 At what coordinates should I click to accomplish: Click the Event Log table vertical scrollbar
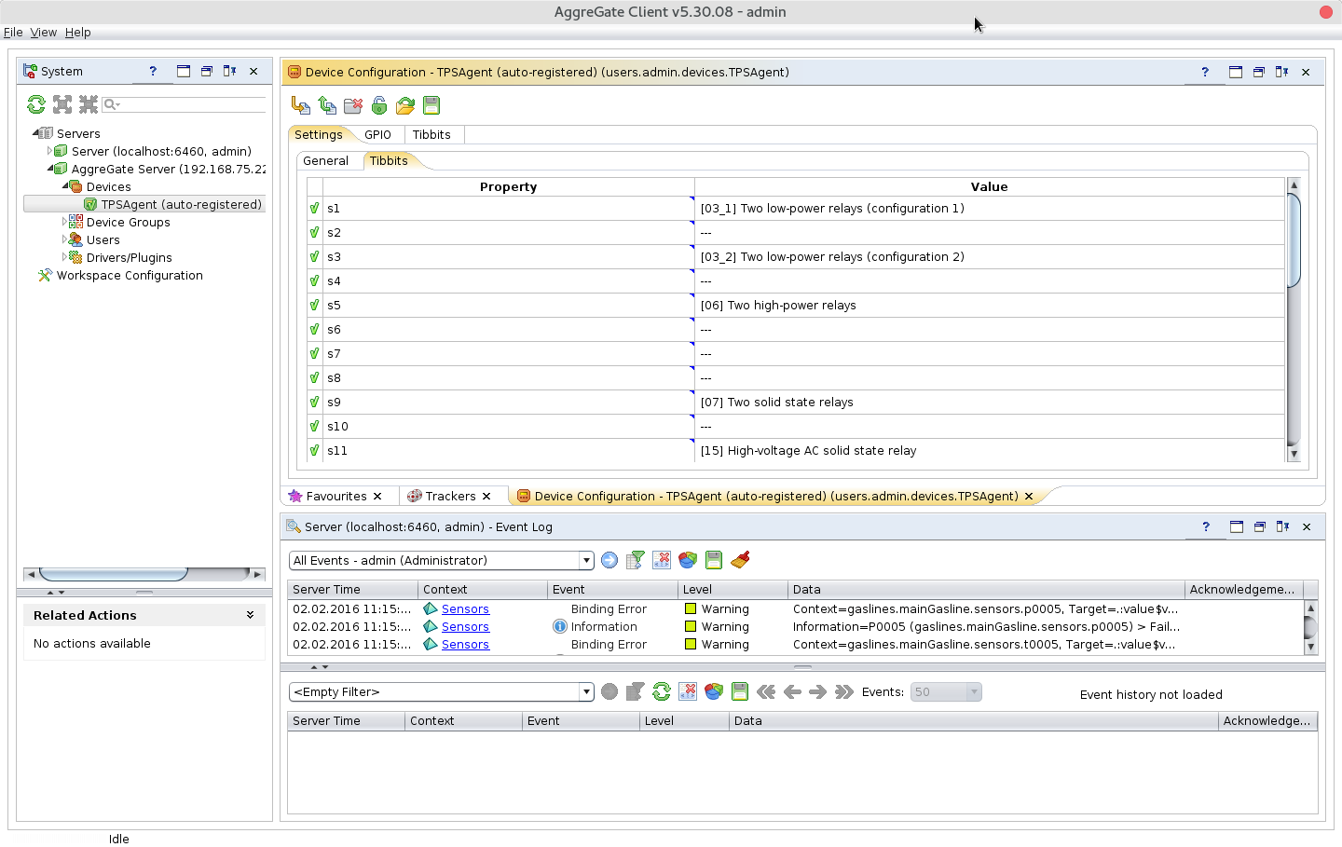(x=1310, y=627)
